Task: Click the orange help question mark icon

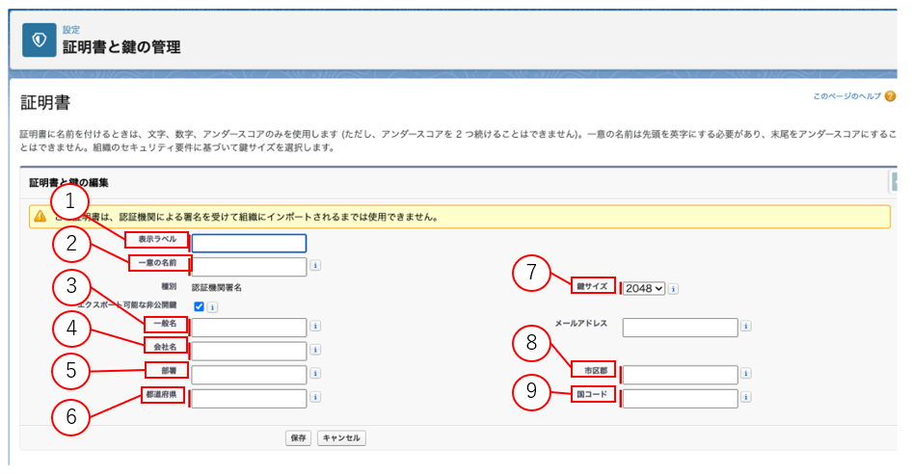Action: coord(890,96)
